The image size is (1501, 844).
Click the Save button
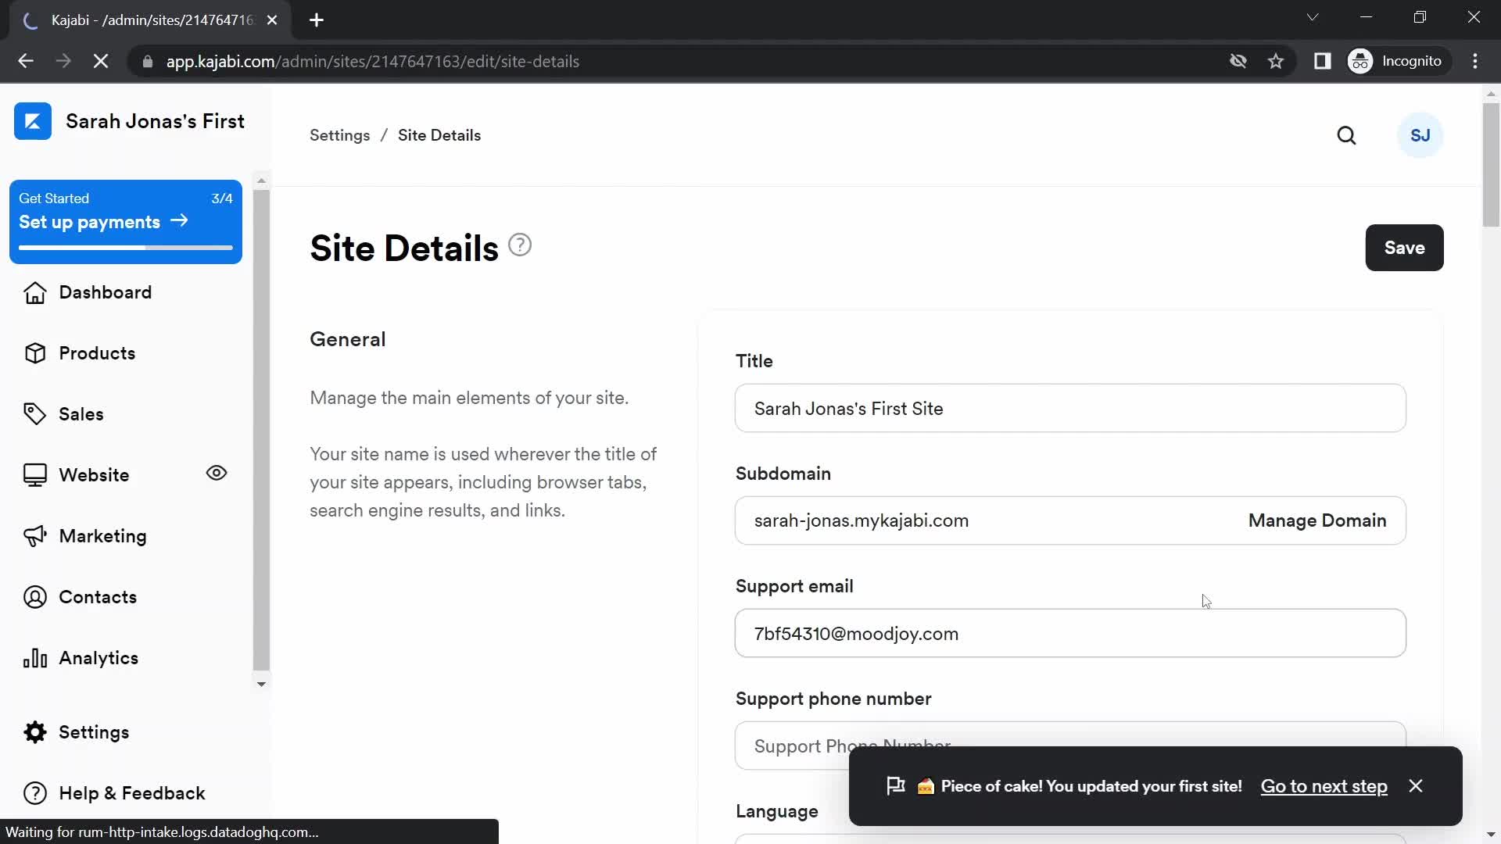pyautogui.click(x=1404, y=248)
